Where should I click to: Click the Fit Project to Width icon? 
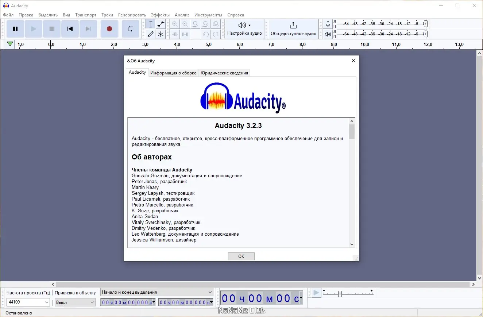tap(206, 24)
